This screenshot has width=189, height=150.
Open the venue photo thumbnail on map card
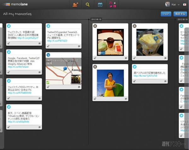76,79
